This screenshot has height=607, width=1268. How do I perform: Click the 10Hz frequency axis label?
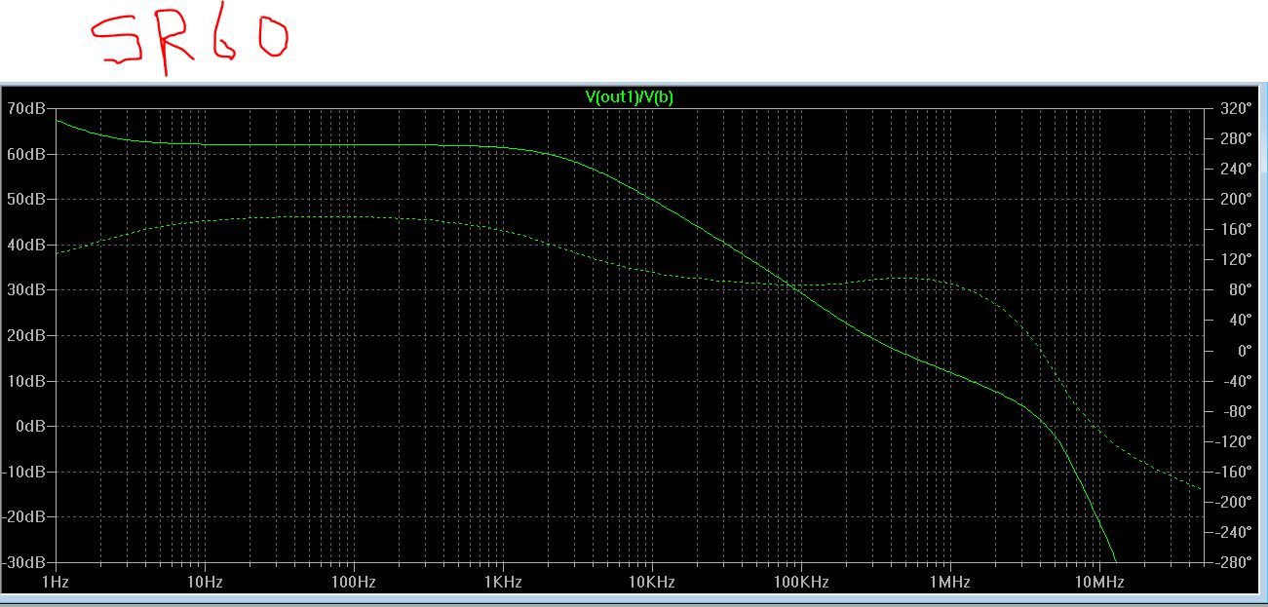point(205,582)
